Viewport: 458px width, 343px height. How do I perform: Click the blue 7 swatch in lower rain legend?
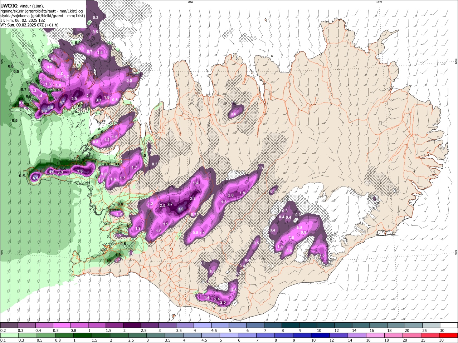tap(266, 335)
